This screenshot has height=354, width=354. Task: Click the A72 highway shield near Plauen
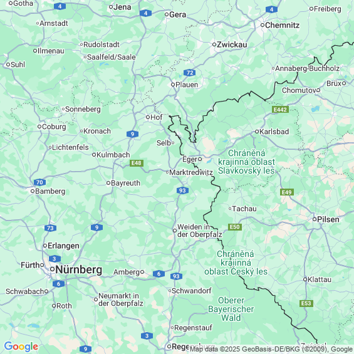[189, 73]
